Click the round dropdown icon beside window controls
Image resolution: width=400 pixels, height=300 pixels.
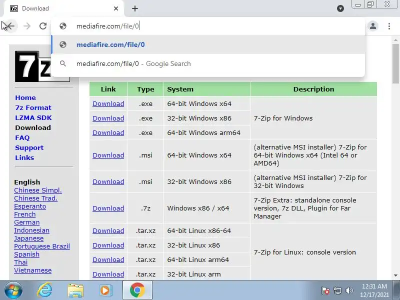[340, 8]
